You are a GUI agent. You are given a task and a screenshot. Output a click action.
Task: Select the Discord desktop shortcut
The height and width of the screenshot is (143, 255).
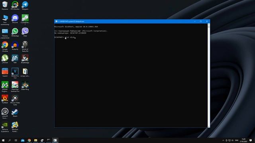point(15,19)
